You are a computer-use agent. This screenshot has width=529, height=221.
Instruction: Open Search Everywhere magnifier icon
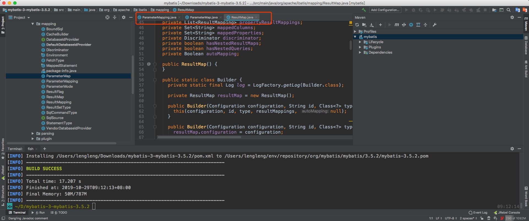509,10
